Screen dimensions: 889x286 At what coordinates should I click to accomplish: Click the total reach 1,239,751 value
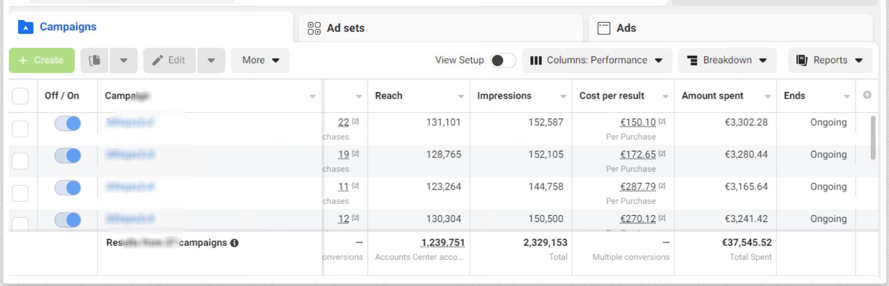pos(443,243)
